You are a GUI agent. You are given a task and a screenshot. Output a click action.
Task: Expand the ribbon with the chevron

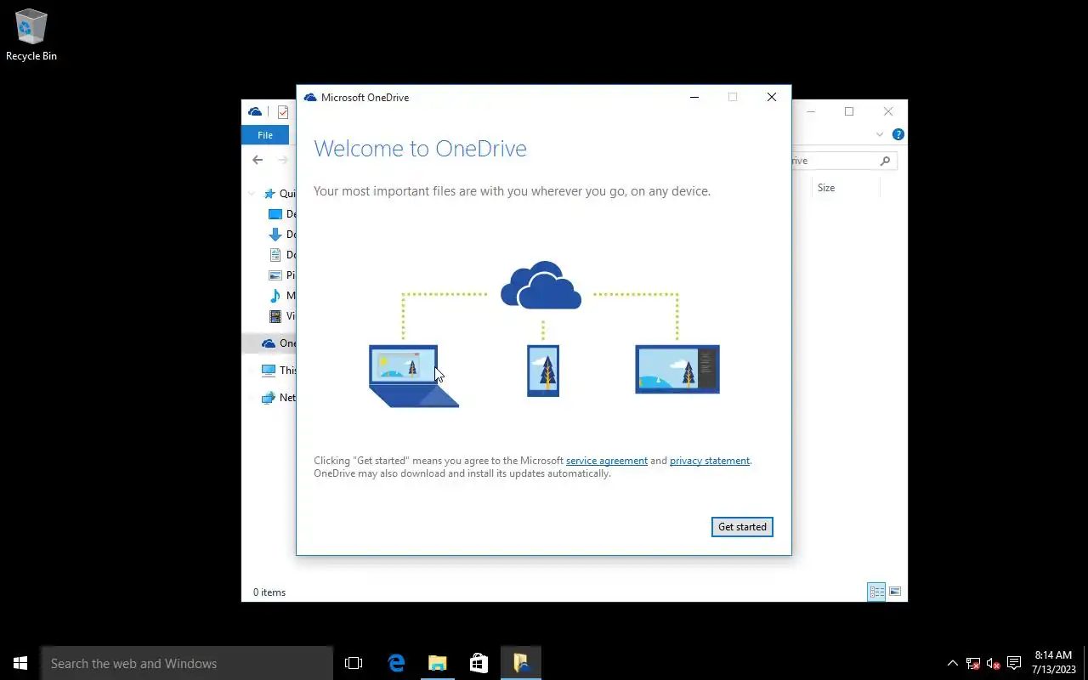click(x=880, y=134)
